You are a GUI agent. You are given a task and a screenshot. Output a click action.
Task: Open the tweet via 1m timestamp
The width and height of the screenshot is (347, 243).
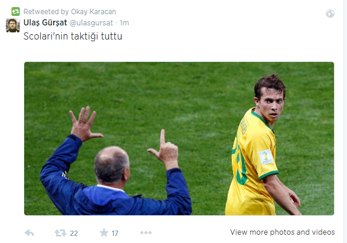pos(124,23)
